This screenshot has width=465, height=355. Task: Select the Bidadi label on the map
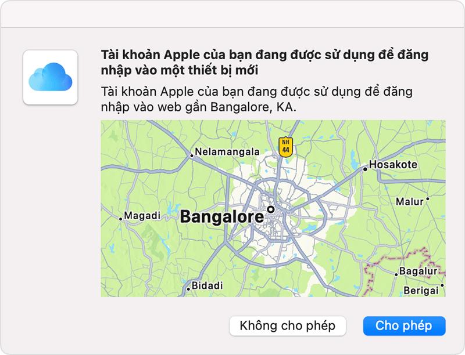pos(207,285)
